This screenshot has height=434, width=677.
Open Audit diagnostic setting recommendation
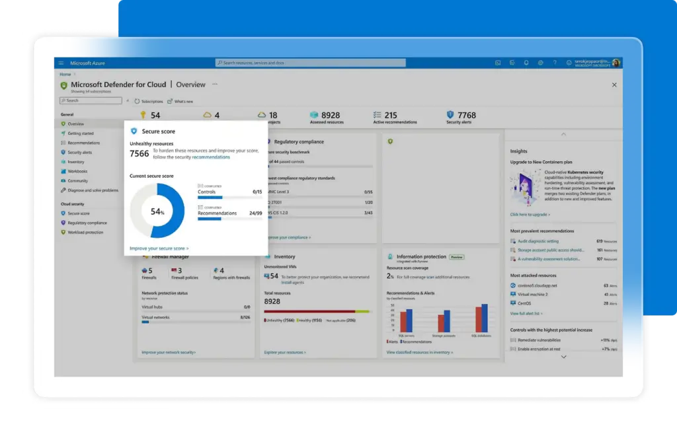[x=538, y=241]
